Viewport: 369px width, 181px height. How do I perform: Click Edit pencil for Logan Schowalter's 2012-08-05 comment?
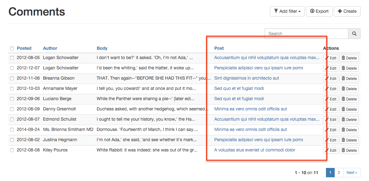pyautogui.click(x=331, y=58)
